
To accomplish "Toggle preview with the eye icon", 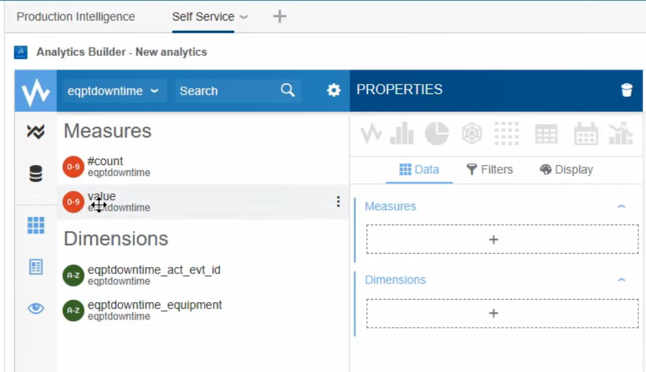I will click(36, 309).
